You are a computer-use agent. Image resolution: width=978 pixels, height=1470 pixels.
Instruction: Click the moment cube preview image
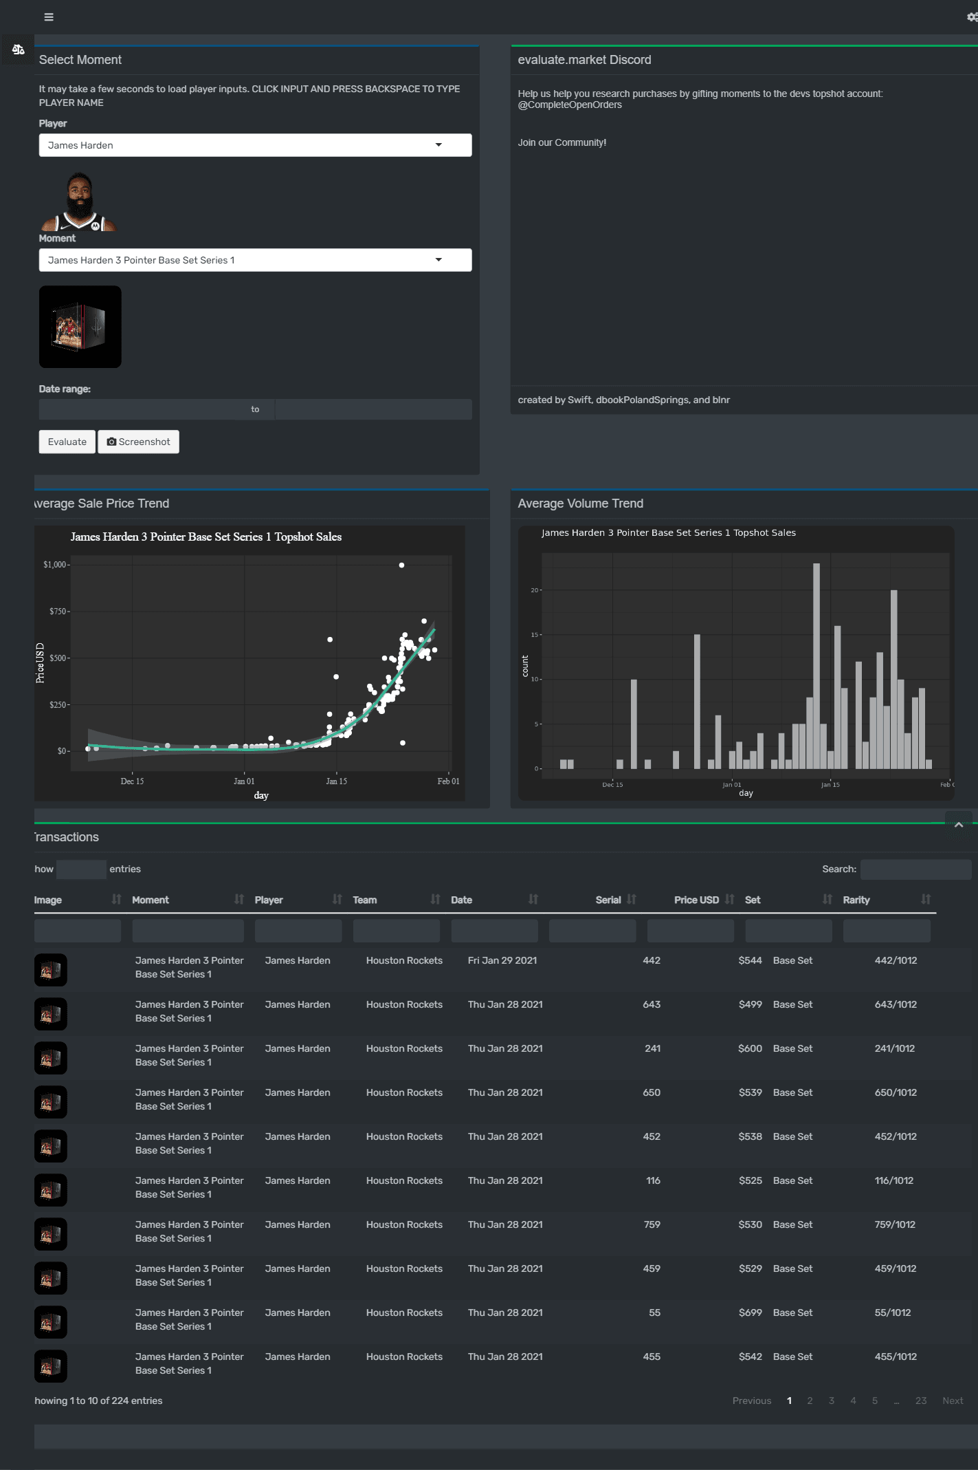click(80, 327)
